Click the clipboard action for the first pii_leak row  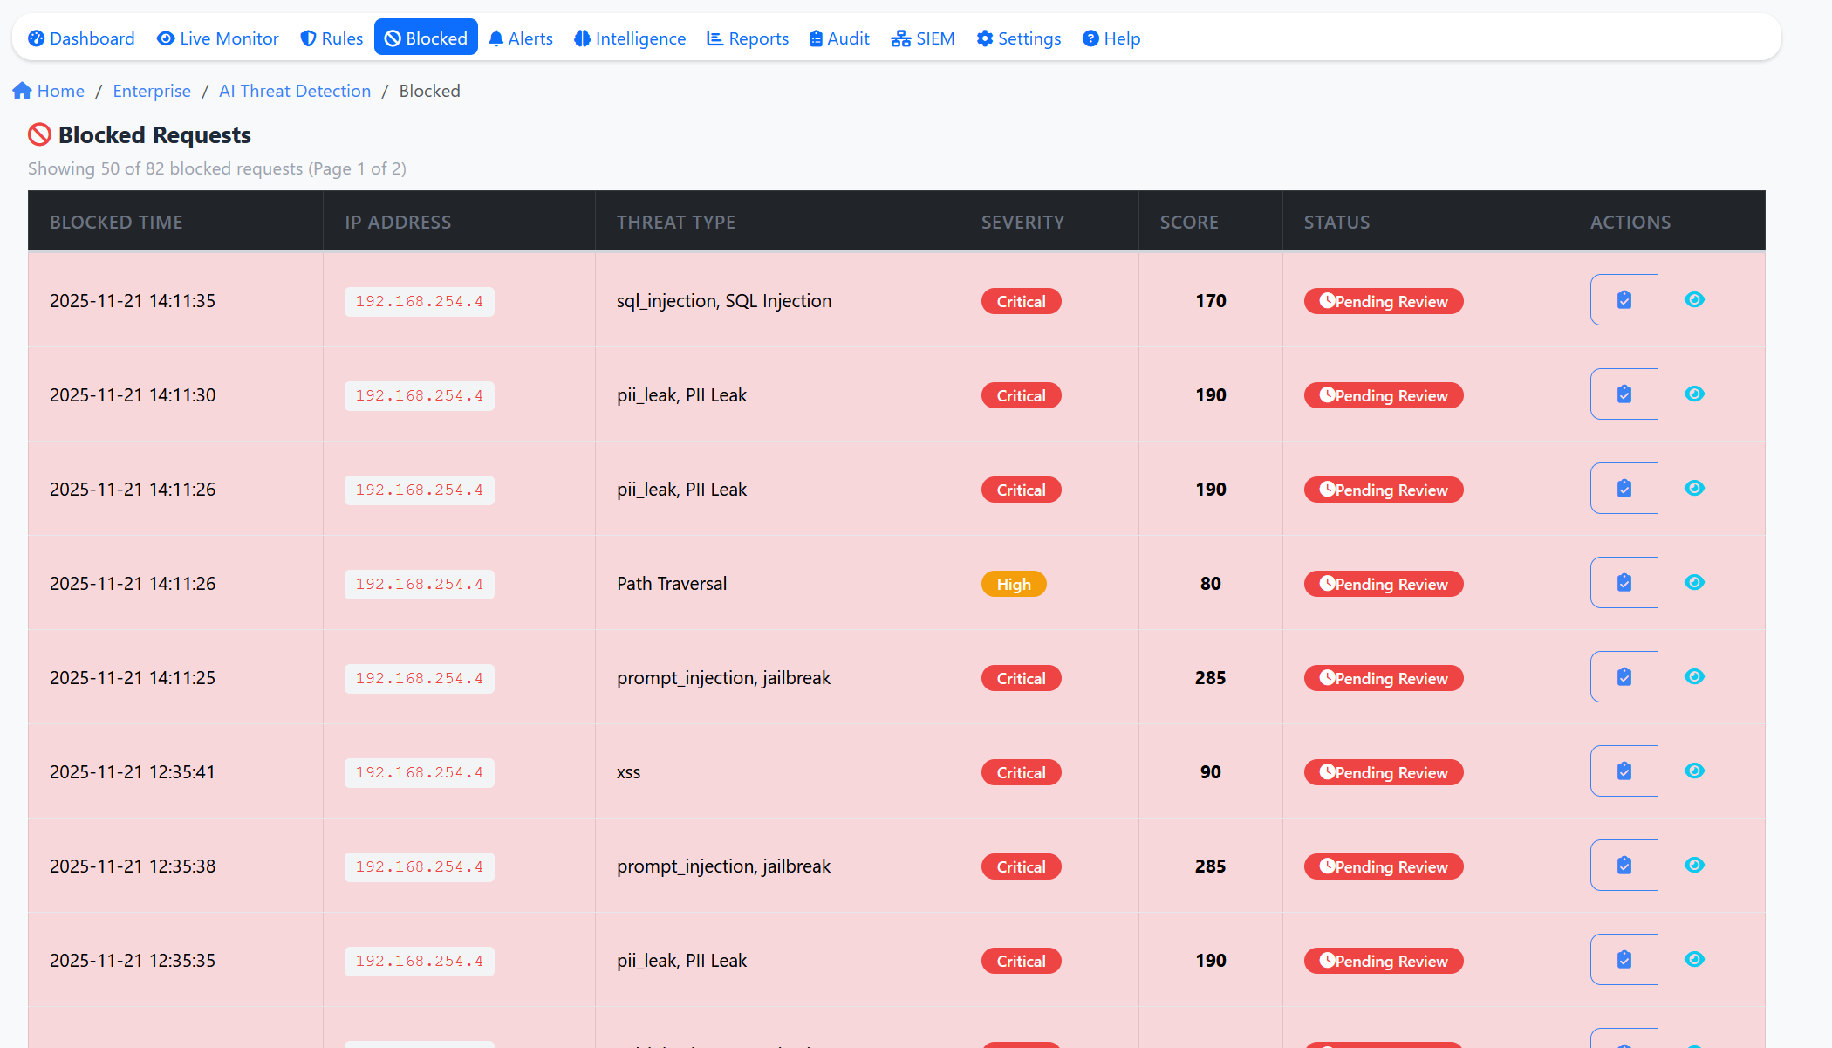click(1624, 394)
